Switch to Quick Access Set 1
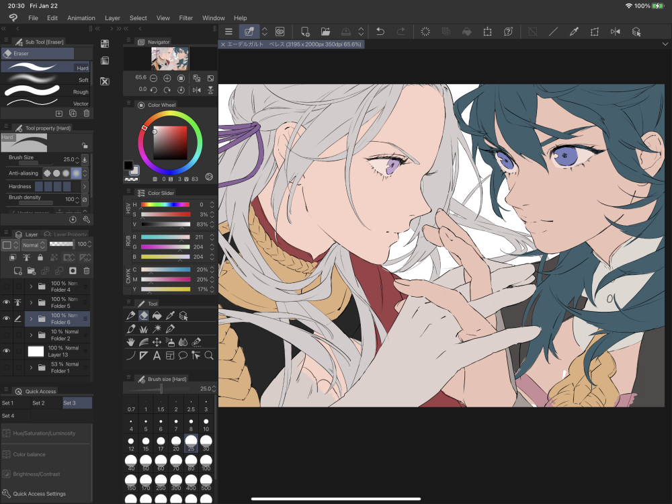 pos(15,403)
